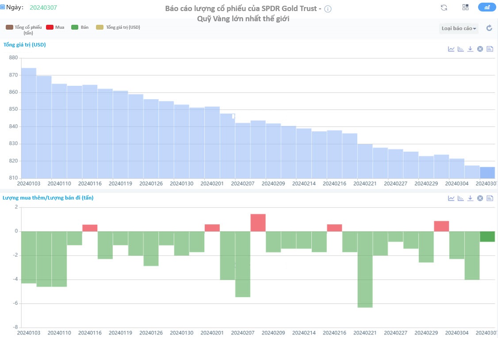Open the Loại báo cáo dropdown
498x338 pixels.
click(x=459, y=28)
